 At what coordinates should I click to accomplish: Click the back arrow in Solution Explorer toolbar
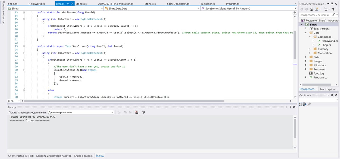point(302,9)
